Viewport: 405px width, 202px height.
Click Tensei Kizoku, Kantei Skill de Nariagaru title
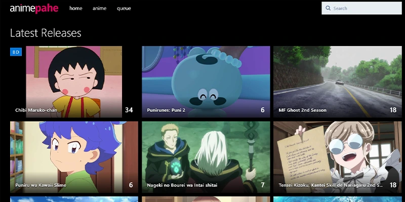[331, 185]
